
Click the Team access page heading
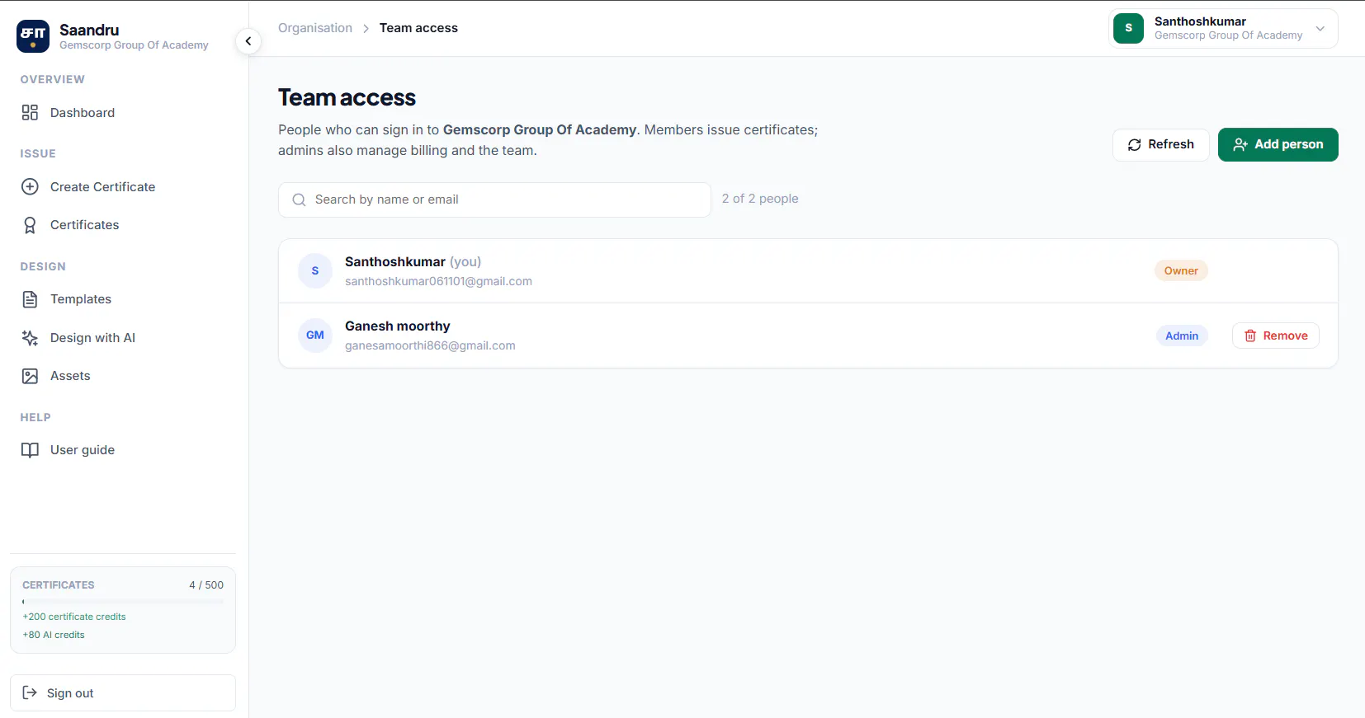pyautogui.click(x=347, y=97)
